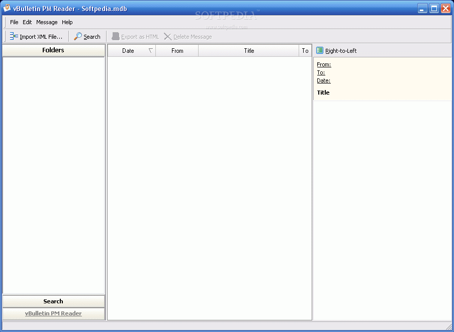454x332 pixels.
Task: Click the magnifying glass Search icon
Action: [77, 36]
